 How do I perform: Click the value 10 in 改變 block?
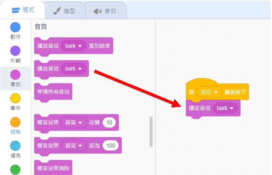pyautogui.click(x=109, y=123)
